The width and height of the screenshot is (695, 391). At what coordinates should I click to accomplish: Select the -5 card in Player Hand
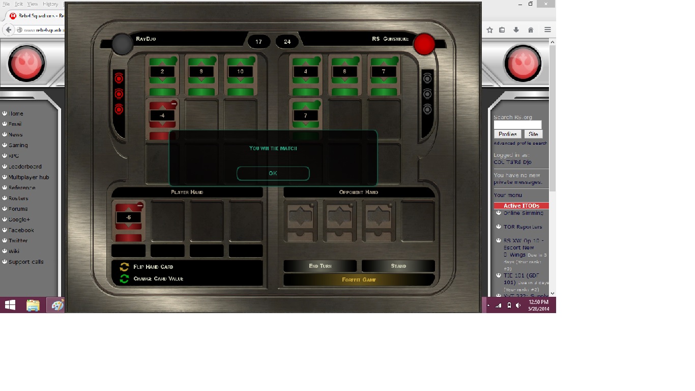129,220
